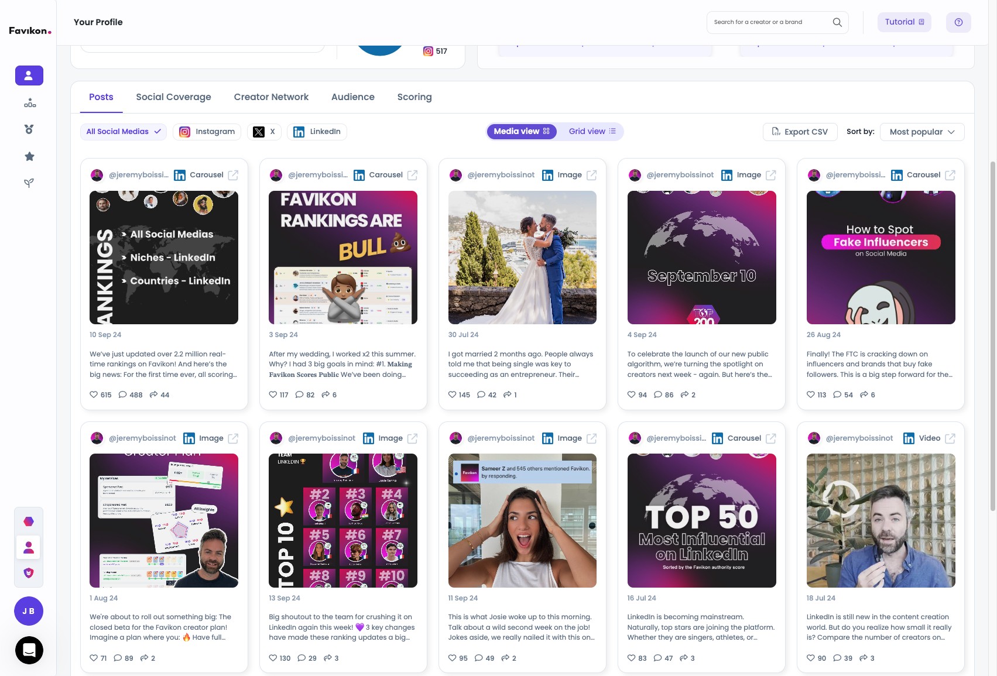Screen dimensions: 997x676
Task: Open the sprout plant sidebar icon
Action: pos(29,183)
